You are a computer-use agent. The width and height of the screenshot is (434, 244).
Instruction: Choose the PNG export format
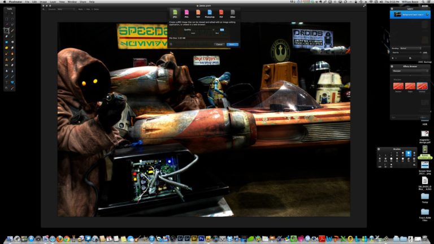point(186,14)
